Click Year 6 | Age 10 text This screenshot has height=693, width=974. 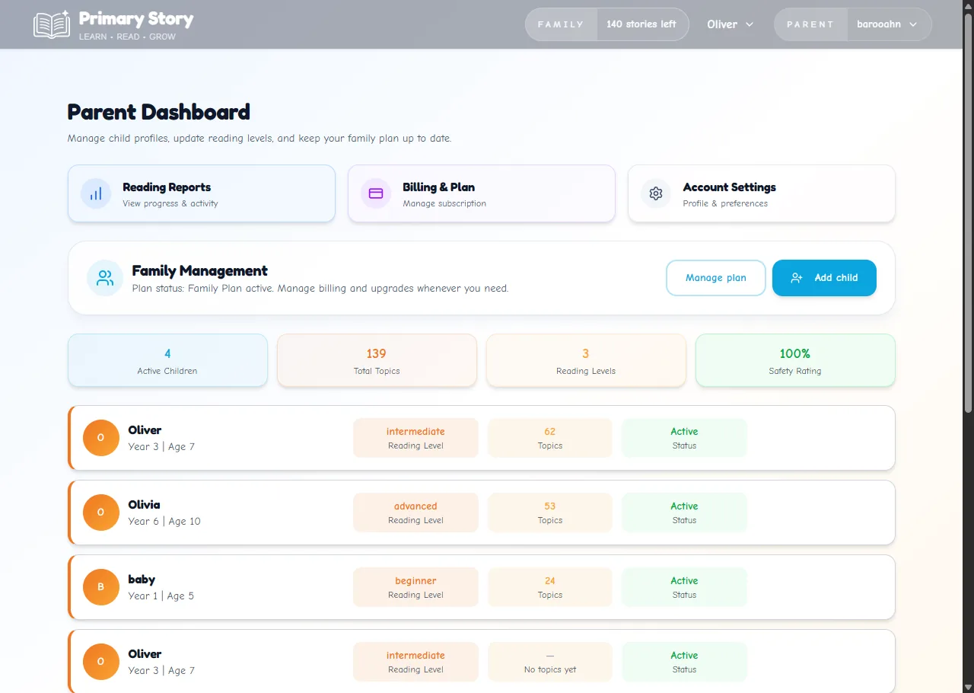(164, 522)
